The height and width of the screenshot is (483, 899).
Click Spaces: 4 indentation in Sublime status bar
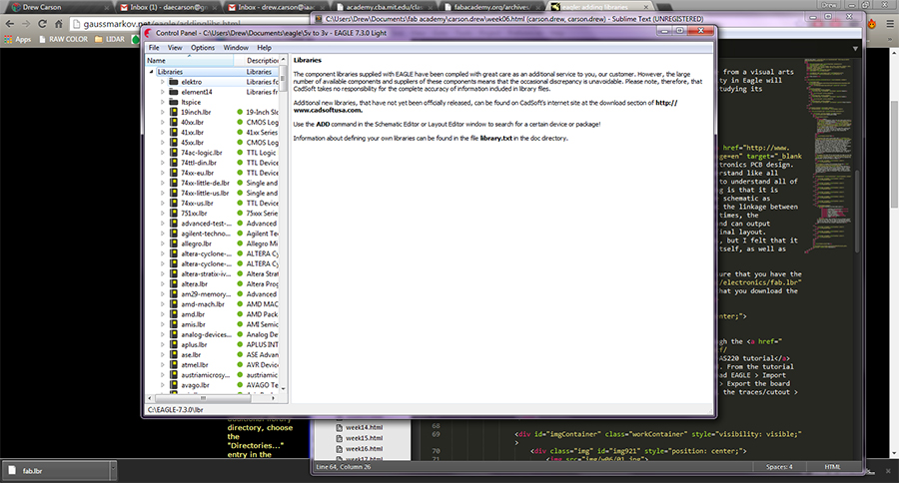[x=779, y=467]
